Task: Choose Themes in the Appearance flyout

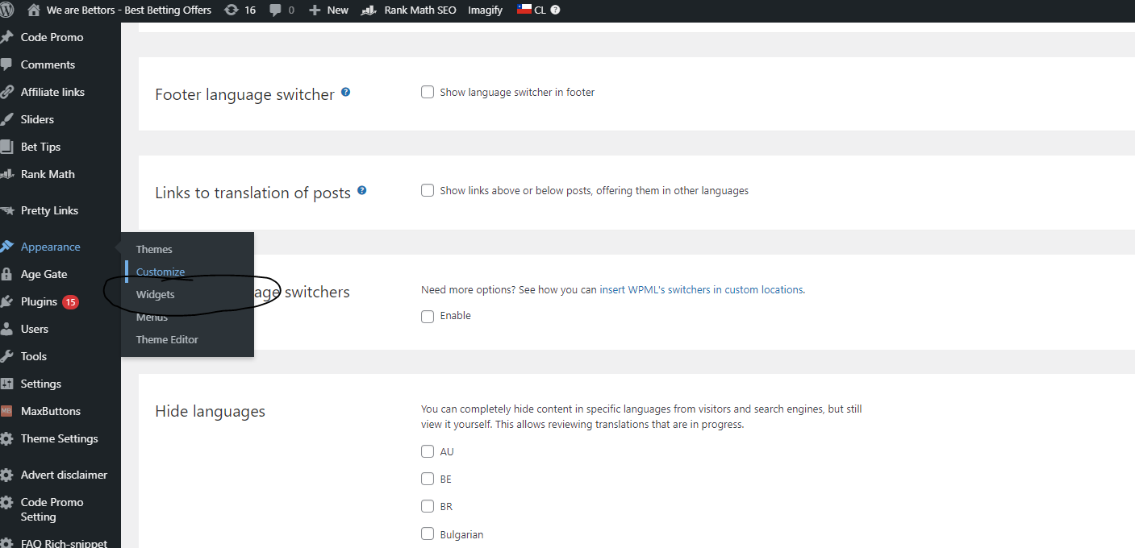Action: click(x=154, y=249)
